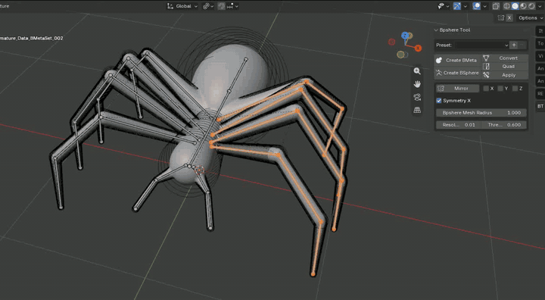Toggle perspective/orthographic grid icon

click(417, 110)
